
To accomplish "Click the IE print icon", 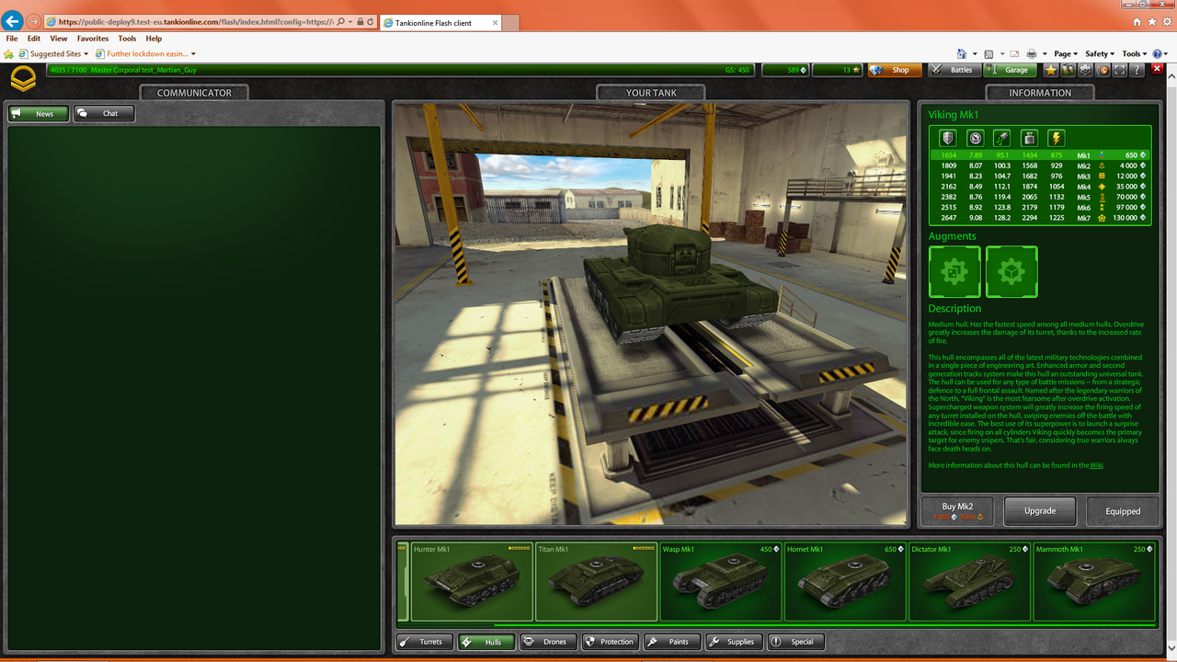I will (x=1032, y=53).
